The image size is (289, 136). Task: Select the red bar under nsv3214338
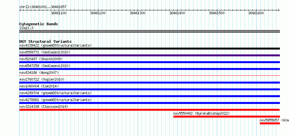[x=149, y=110]
